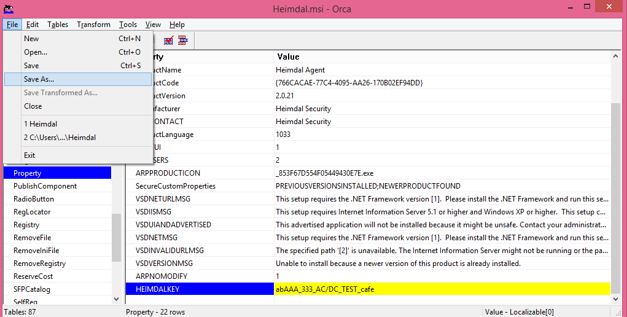Click the HEIMDALKEY property cell
The image size is (627, 317).
coord(200,289)
